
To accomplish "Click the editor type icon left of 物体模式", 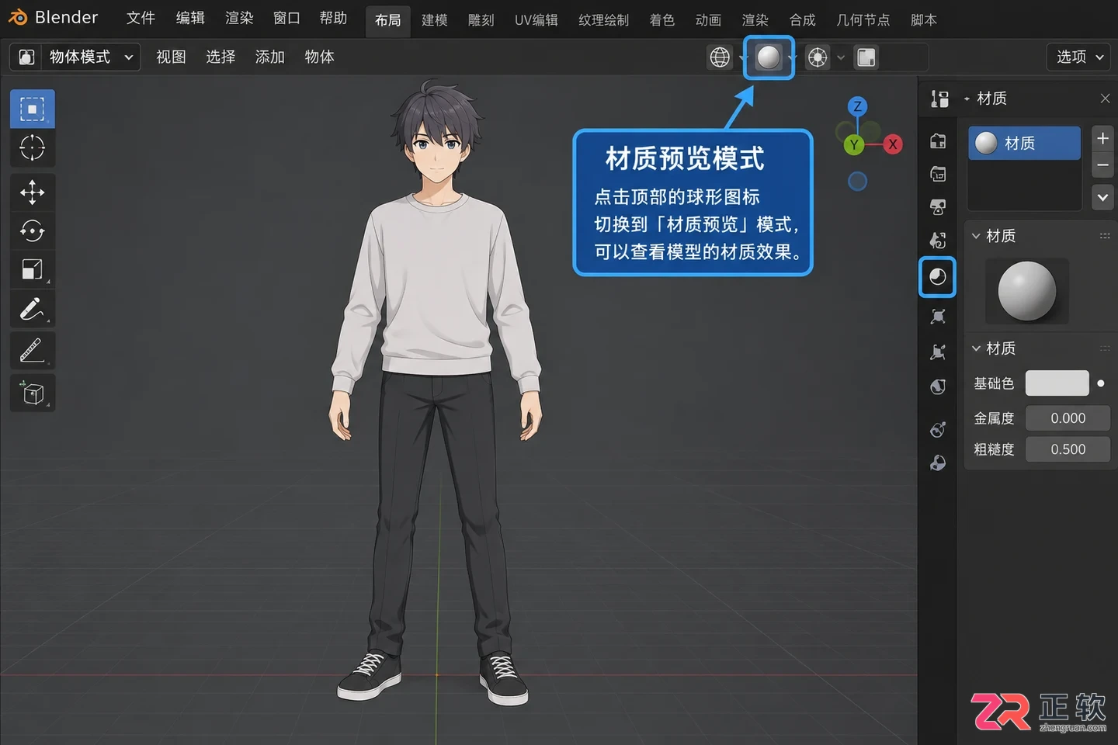I will point(26,57).
